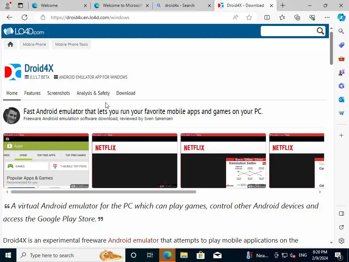This screenshot has height=262, width=349.
Task: Open Windows Start button
Action: click(8, 255)
